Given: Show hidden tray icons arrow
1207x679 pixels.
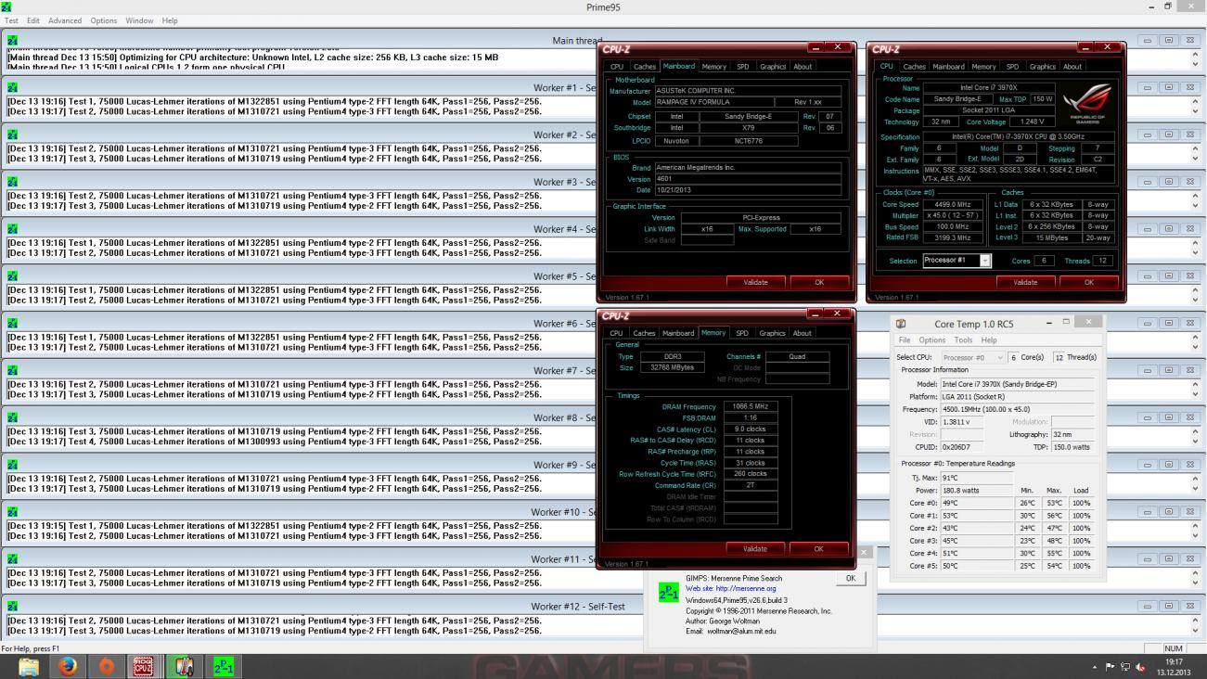Looking at the screenshot, I should (x=1095, y=667).
